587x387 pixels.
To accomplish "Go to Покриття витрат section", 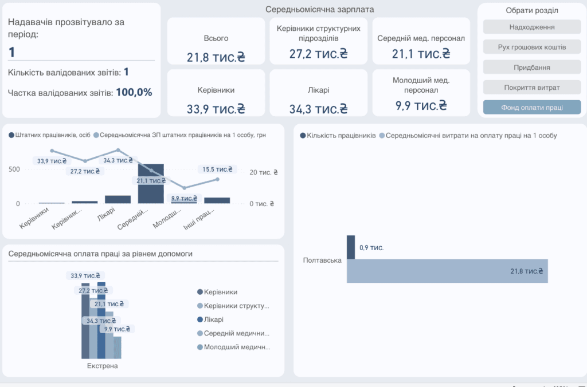I will [x=531, y=88].
